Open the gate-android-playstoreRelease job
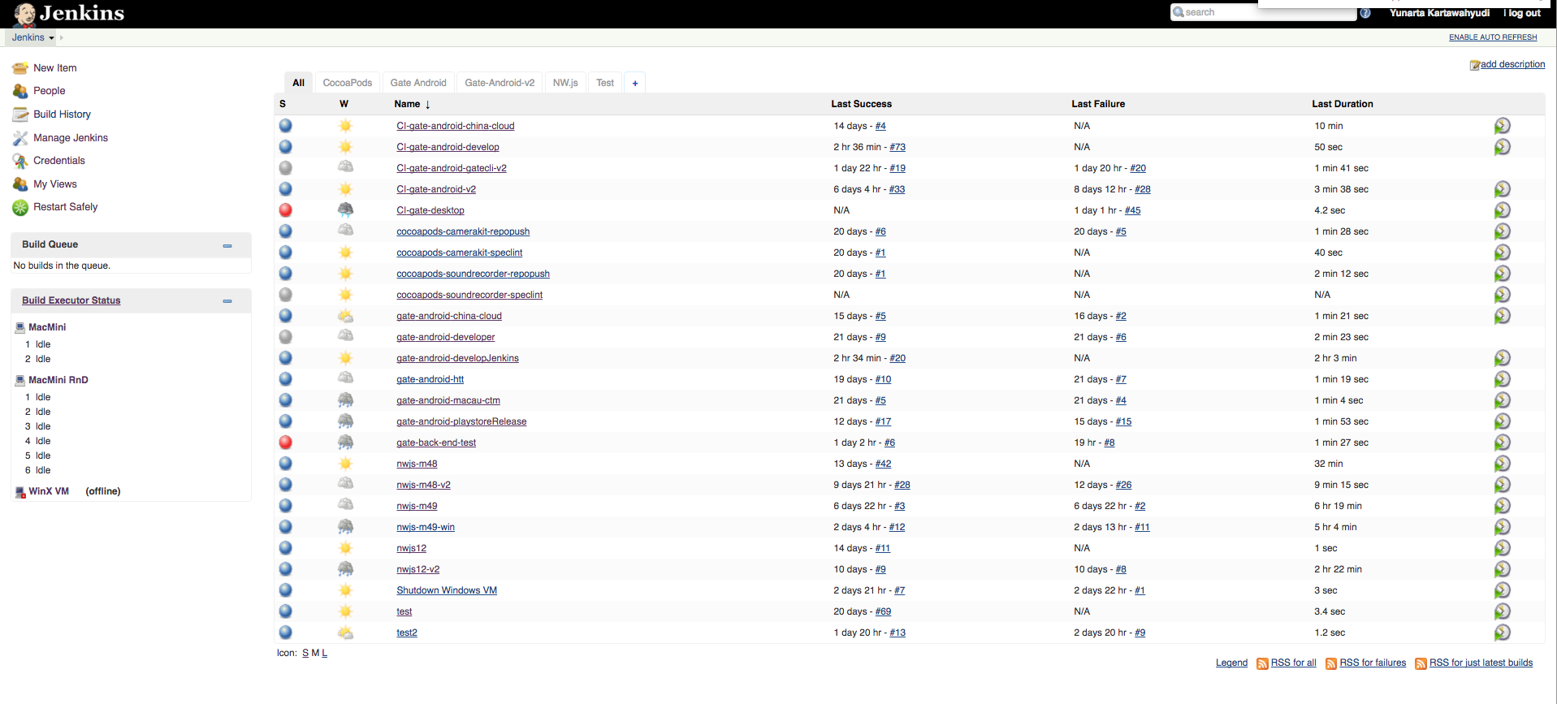 pyautogui.click(x=461, y=421)
